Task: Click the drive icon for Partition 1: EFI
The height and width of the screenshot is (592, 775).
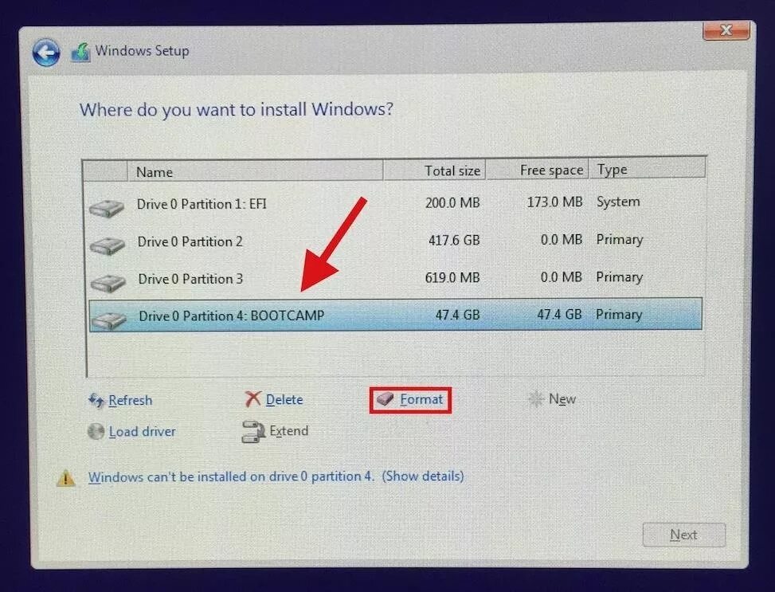Action: (x=107, y=208)
